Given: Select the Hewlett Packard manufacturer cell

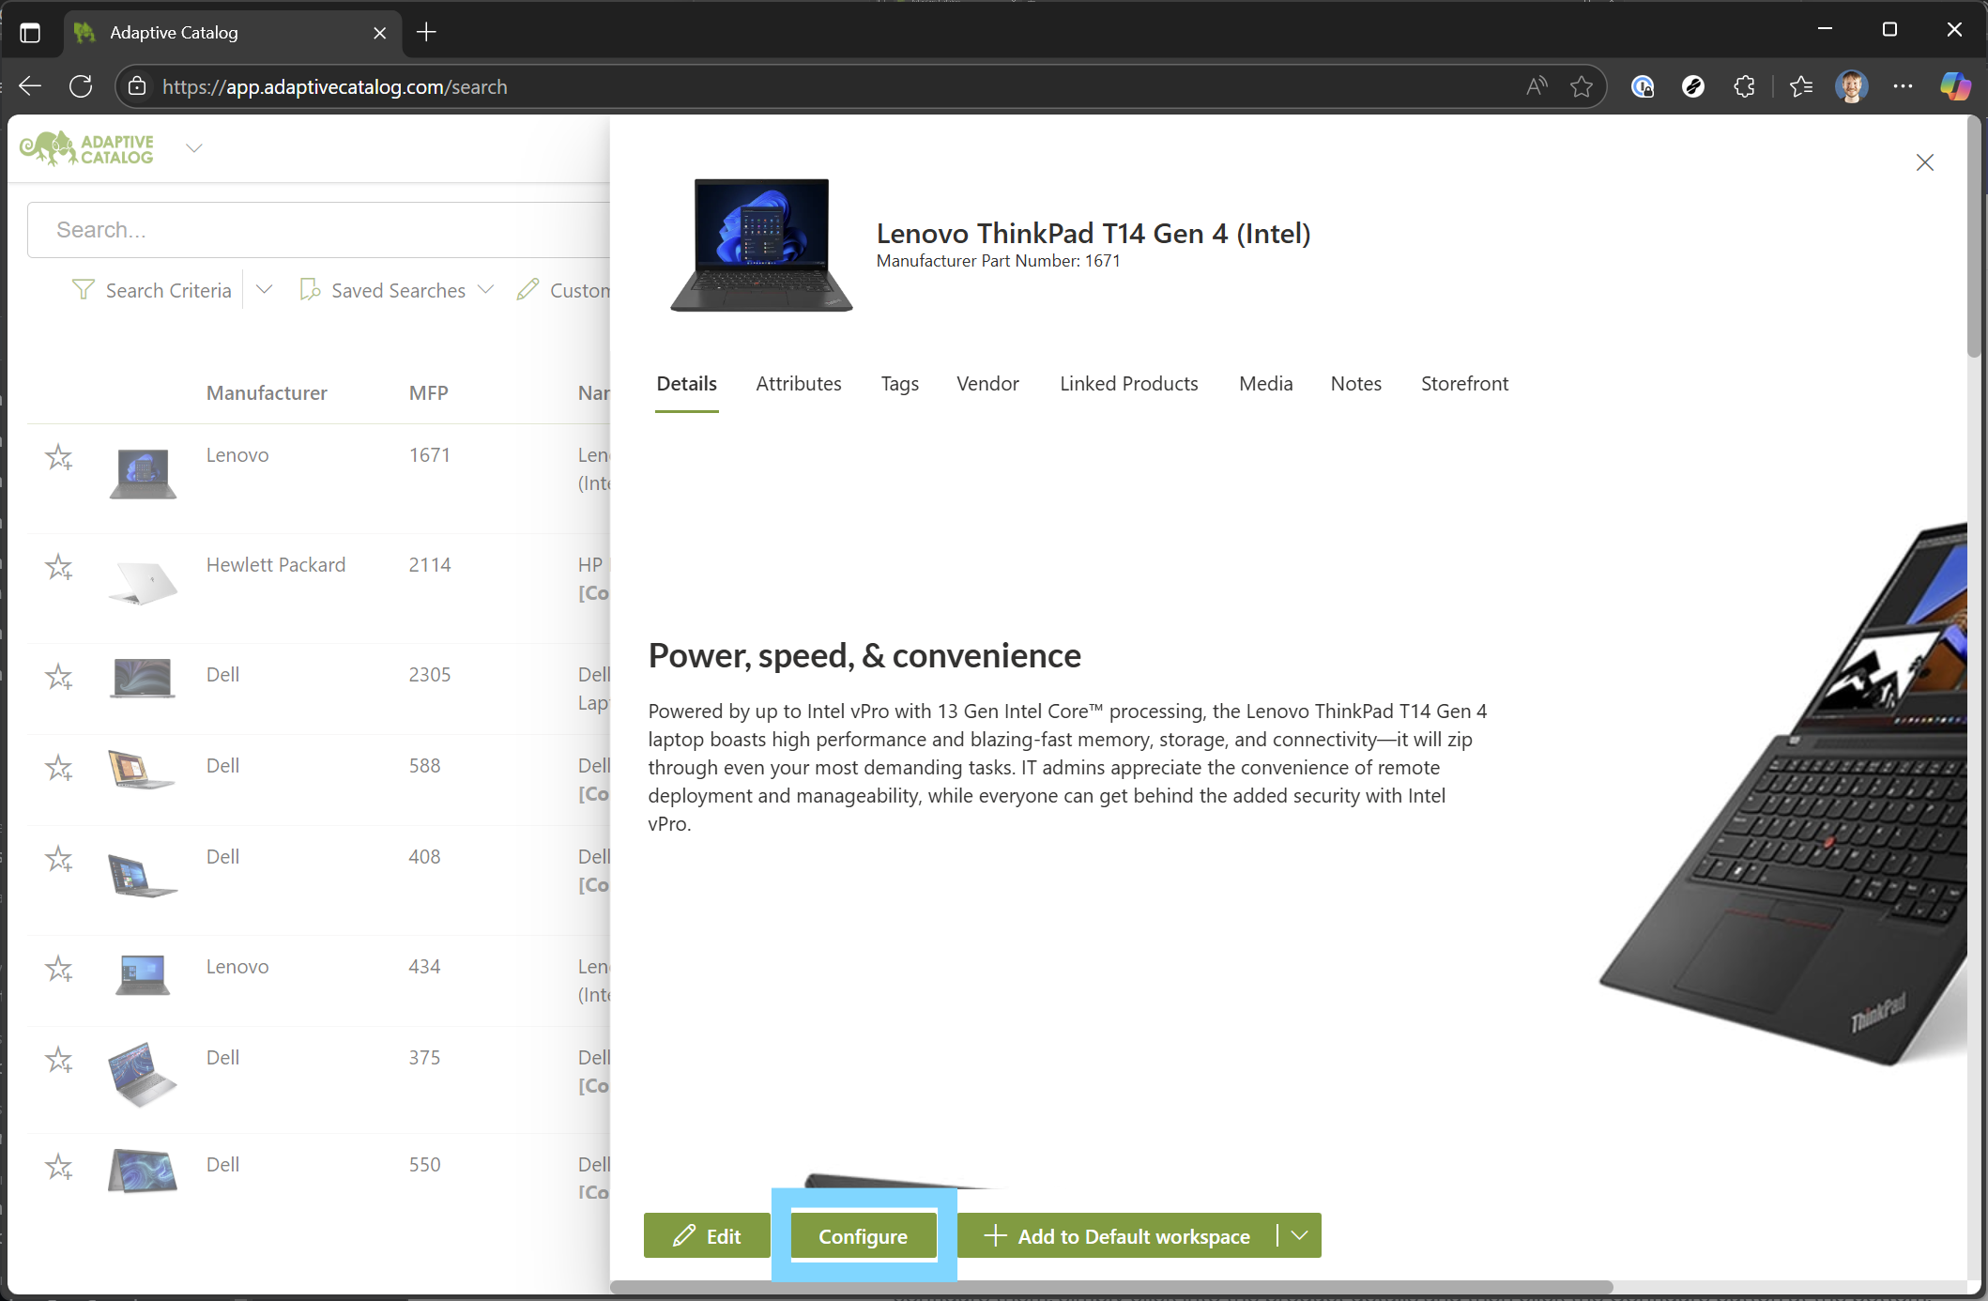Looking at the screenshot, I should (x=275, y=564).
